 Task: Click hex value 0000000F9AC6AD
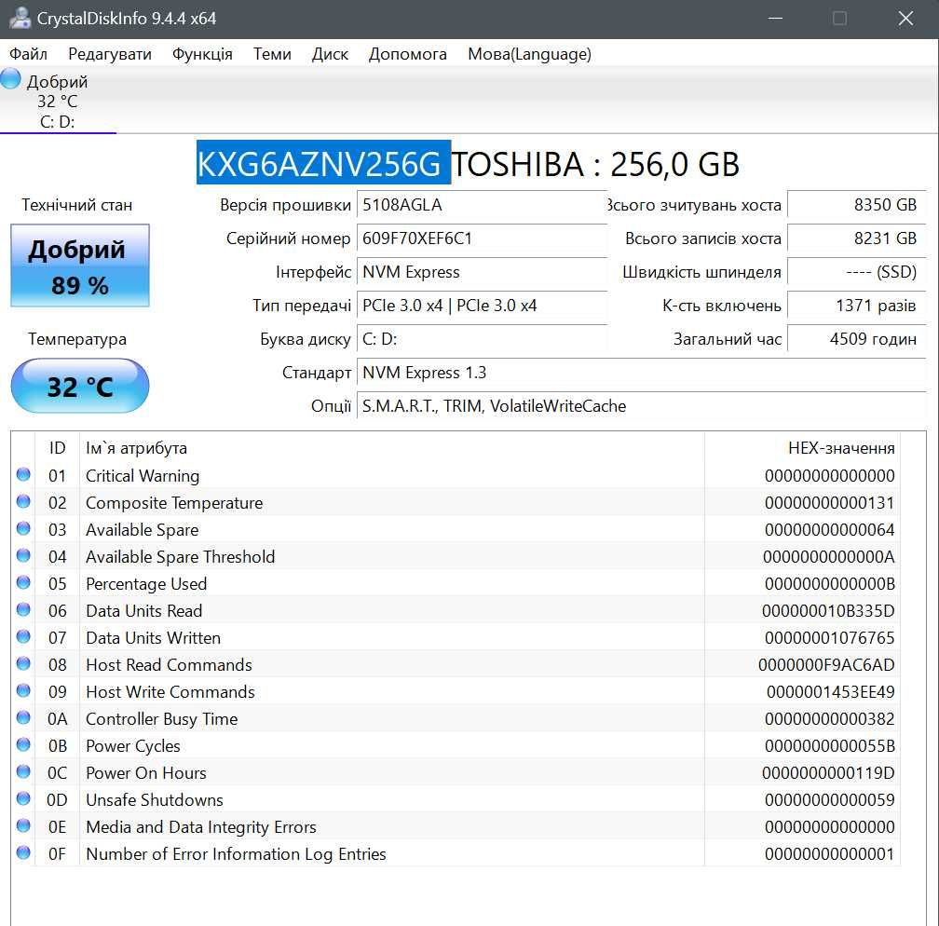pyautogui.click(x=826, y=665)
